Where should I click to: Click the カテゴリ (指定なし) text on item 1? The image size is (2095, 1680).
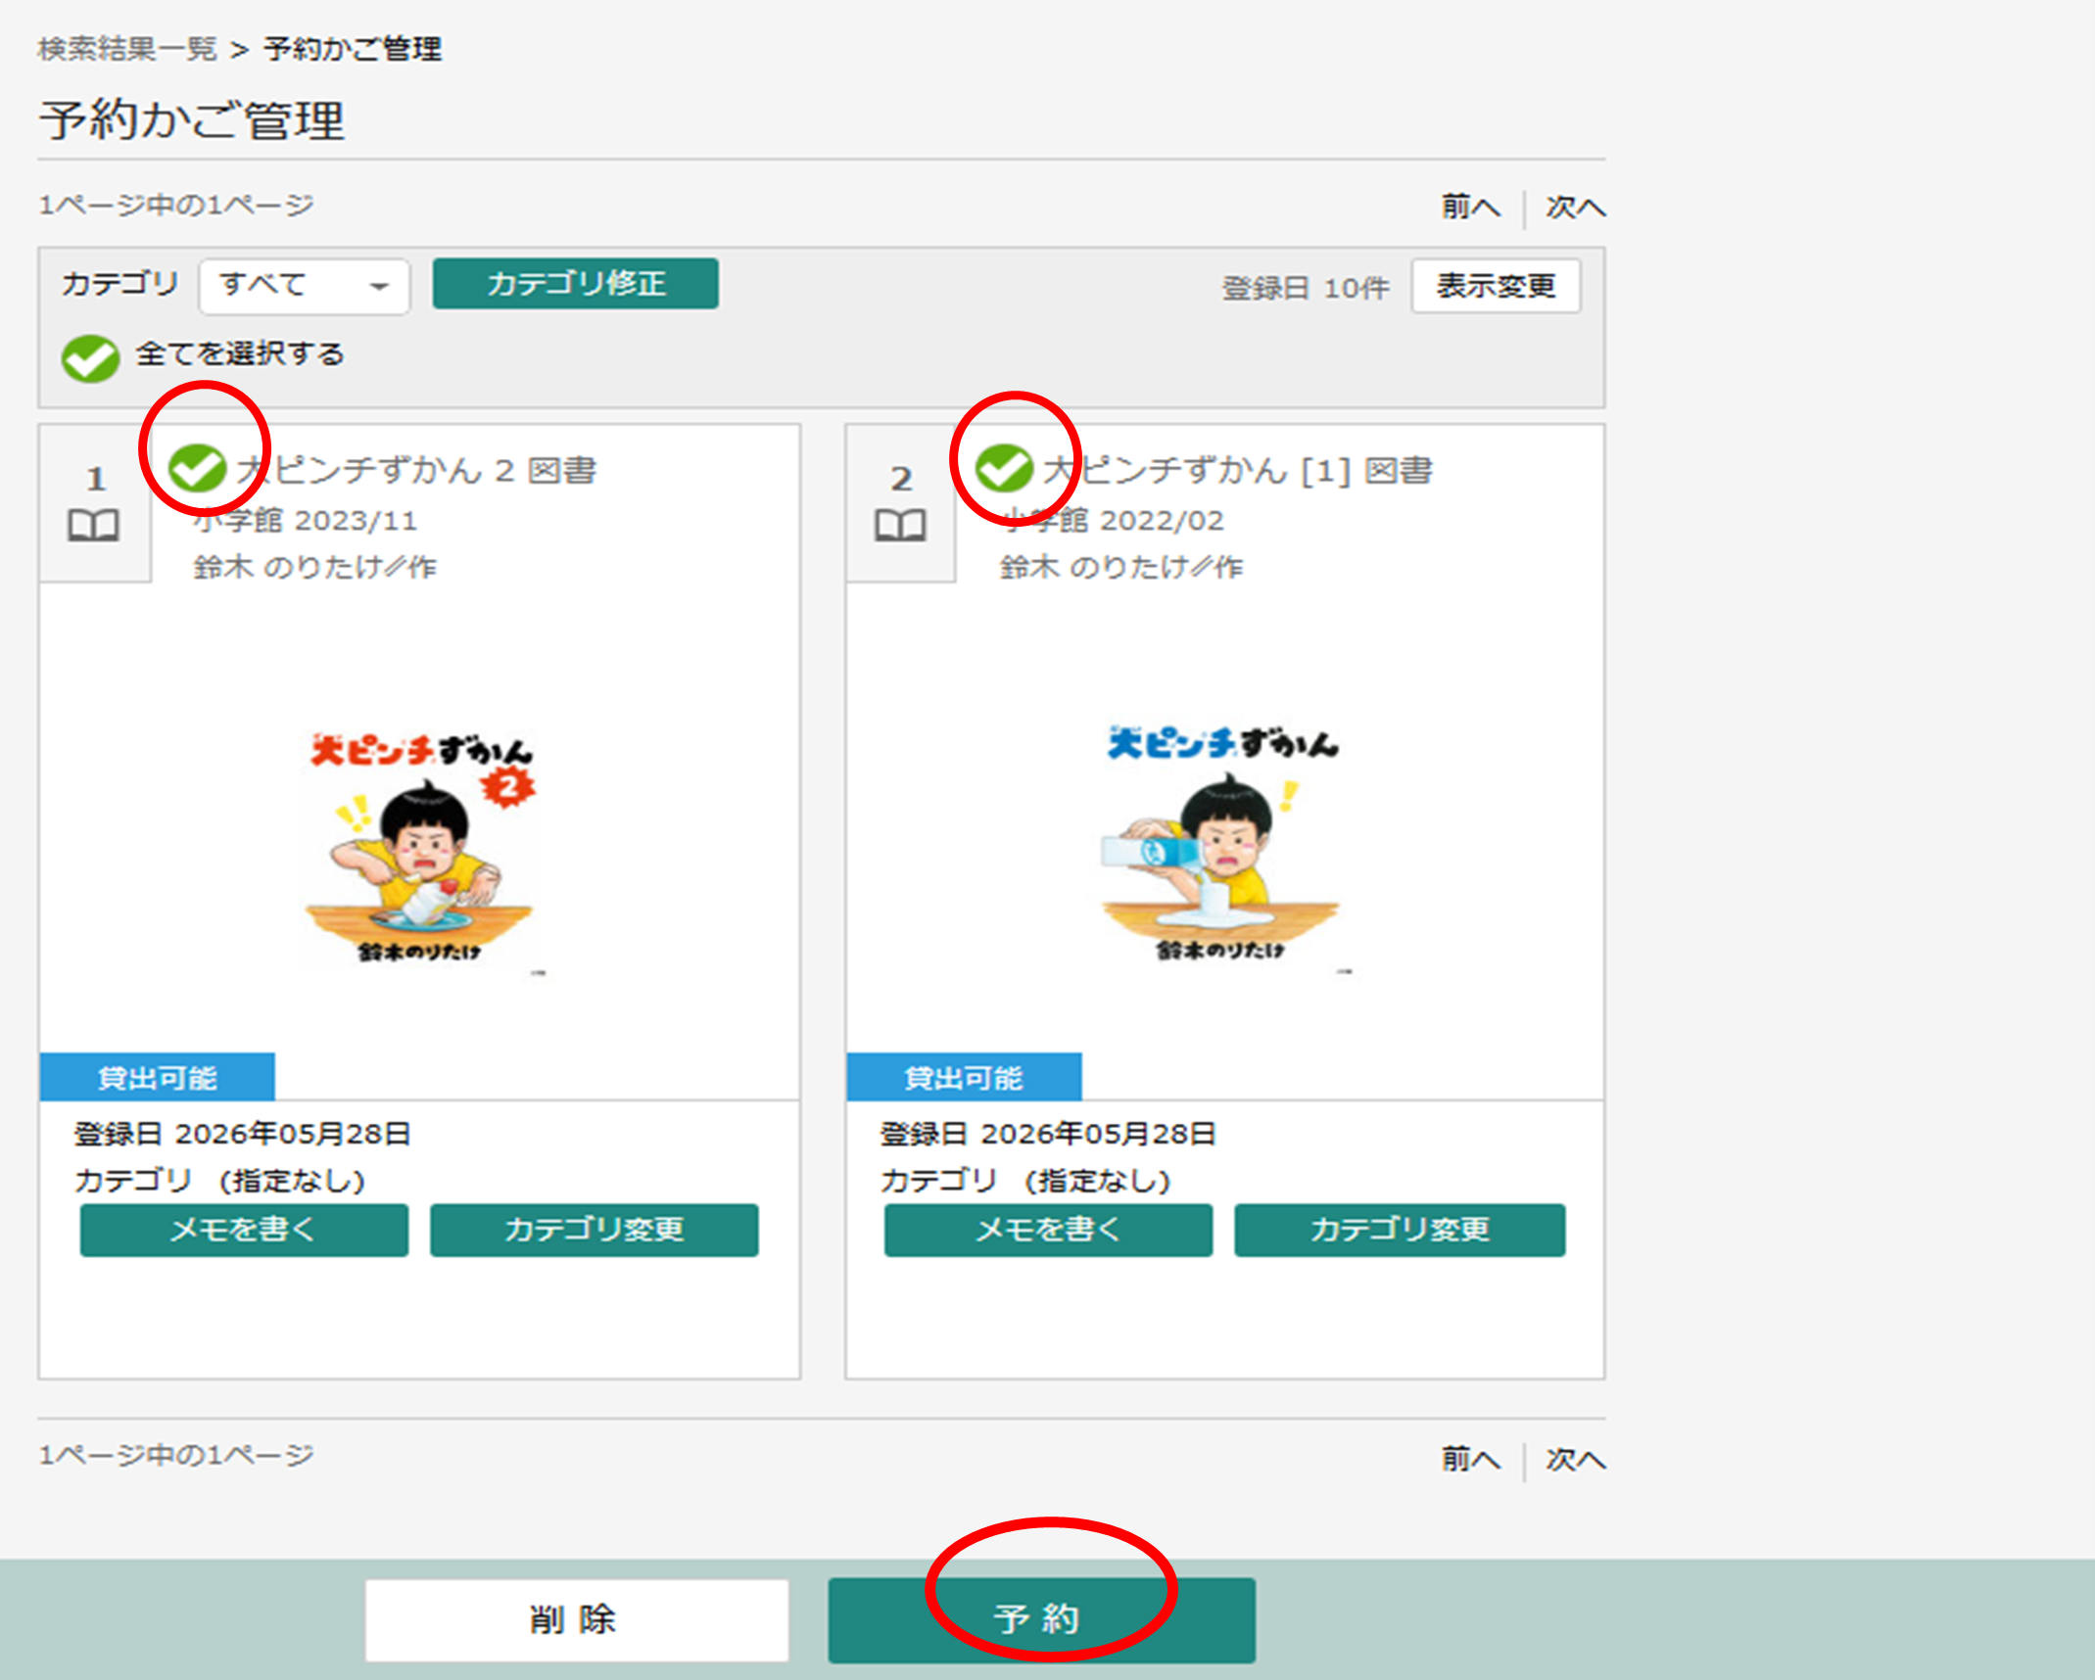click(220, 1181)
